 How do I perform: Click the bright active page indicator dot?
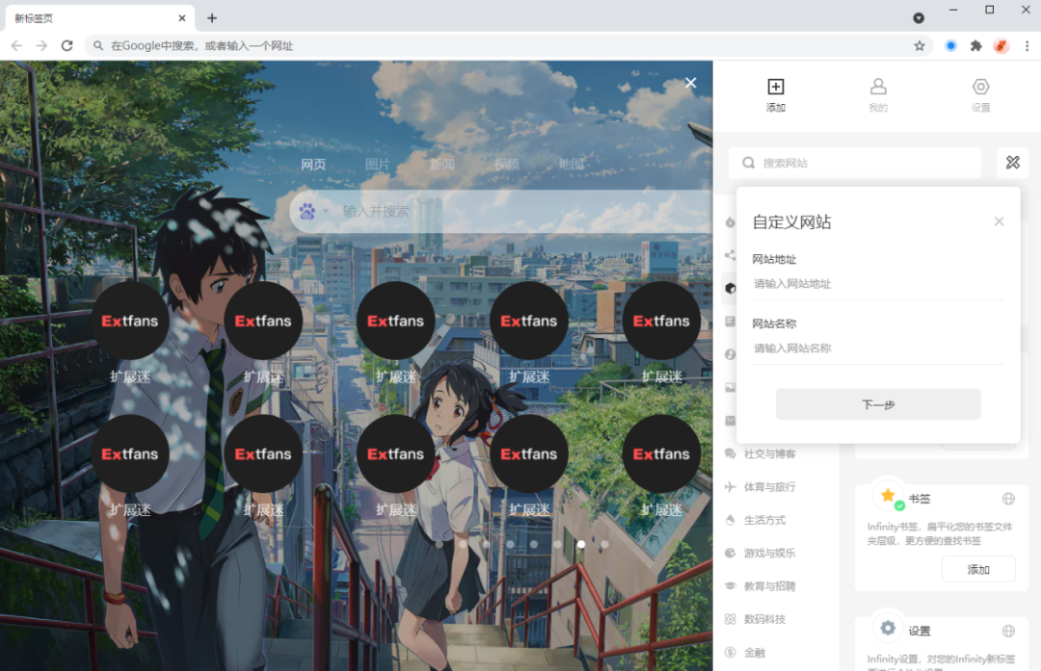(x=580, y=544)
